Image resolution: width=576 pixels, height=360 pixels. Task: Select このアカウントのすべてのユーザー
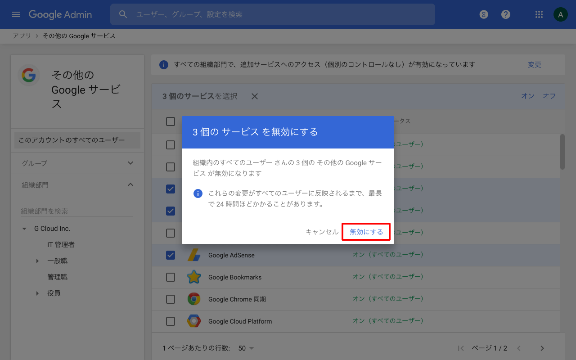tap(77, 140)
